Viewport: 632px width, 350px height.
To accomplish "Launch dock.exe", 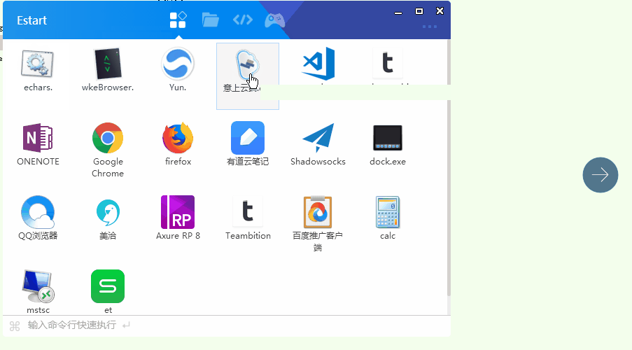I will (387, 138).
